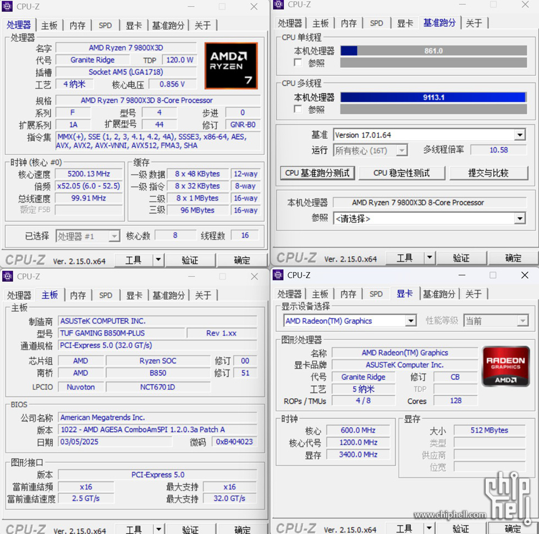Click the 核心 600.0 MHz clock value
This screenshot has width=539, height=534.
[x=358, y=430]
